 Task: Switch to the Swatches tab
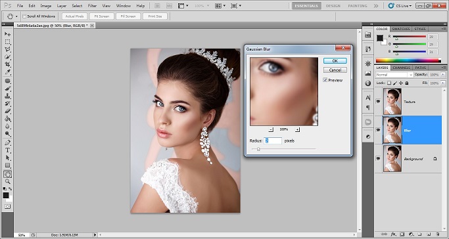400,29
